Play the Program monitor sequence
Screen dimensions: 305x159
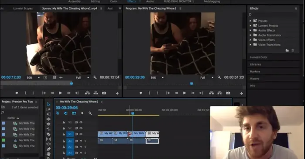click(184, 93)
